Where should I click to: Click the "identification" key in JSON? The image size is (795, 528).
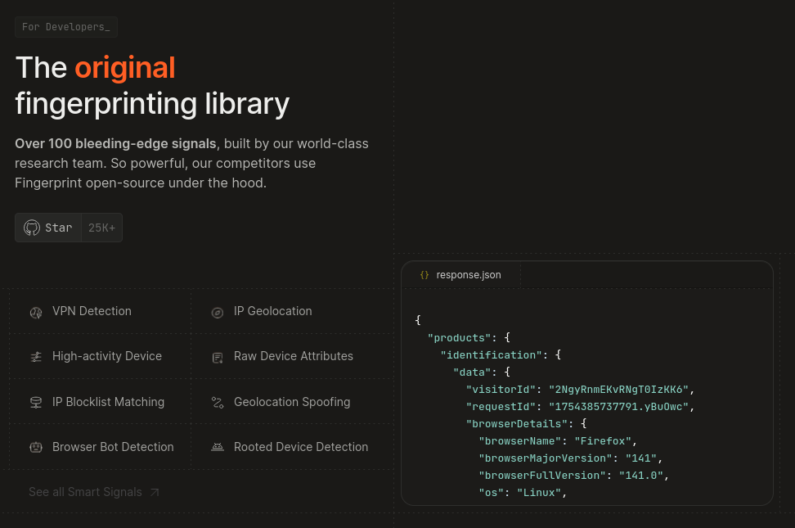[492, 355]
